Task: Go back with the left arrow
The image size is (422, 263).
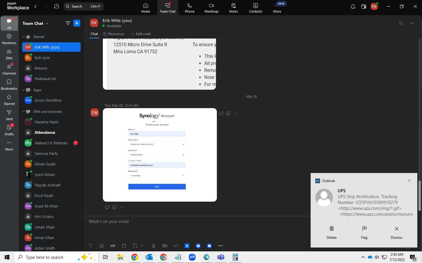Action: (x=35, y=6)
